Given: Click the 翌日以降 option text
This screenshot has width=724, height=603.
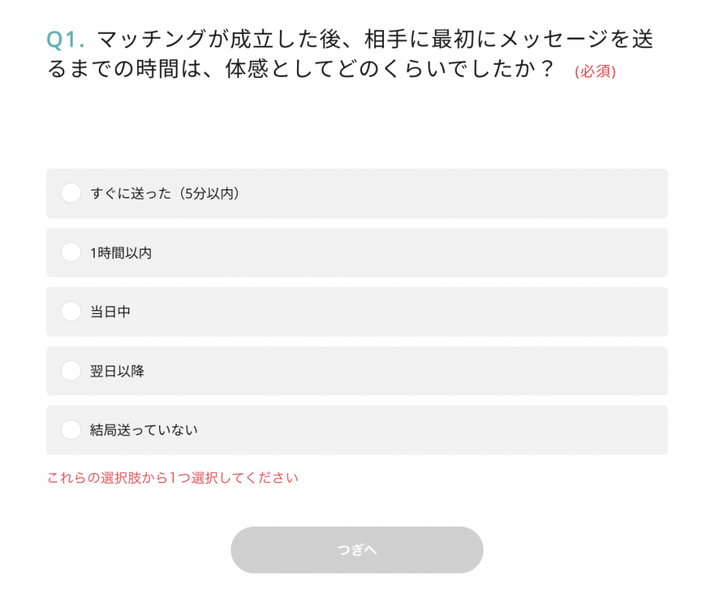Looking at the screenshot, I should (x=117, y=371).
